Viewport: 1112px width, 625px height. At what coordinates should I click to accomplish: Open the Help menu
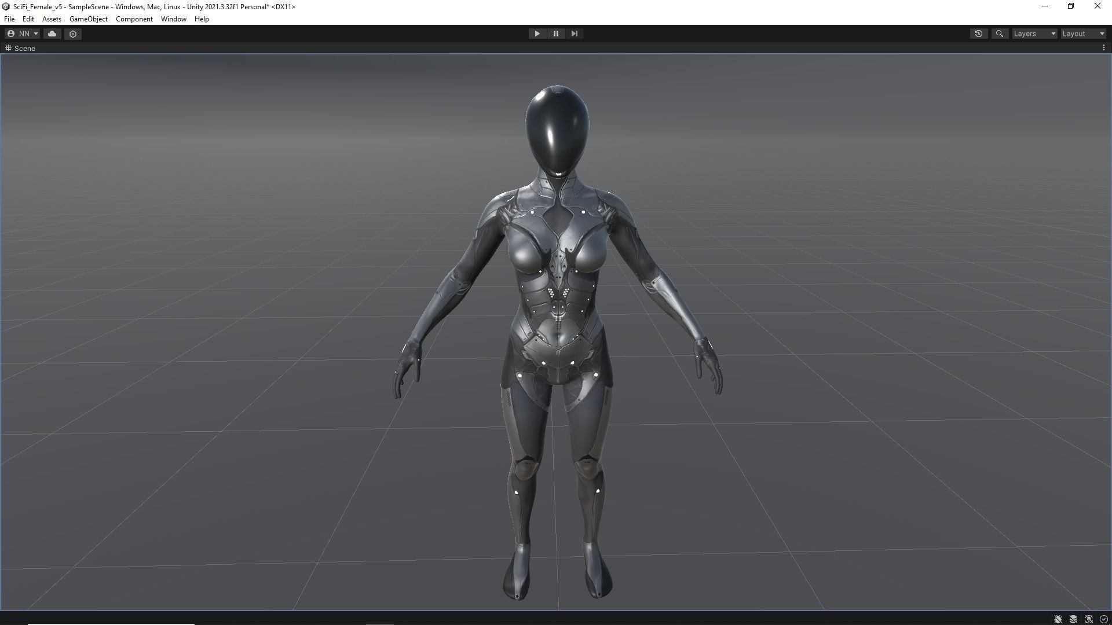coord(202,19)
